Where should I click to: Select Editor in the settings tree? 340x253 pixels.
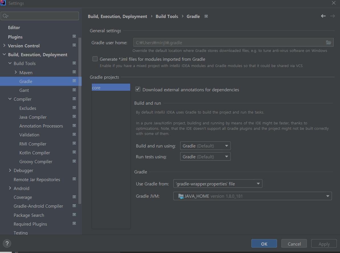tap(14, 28)
